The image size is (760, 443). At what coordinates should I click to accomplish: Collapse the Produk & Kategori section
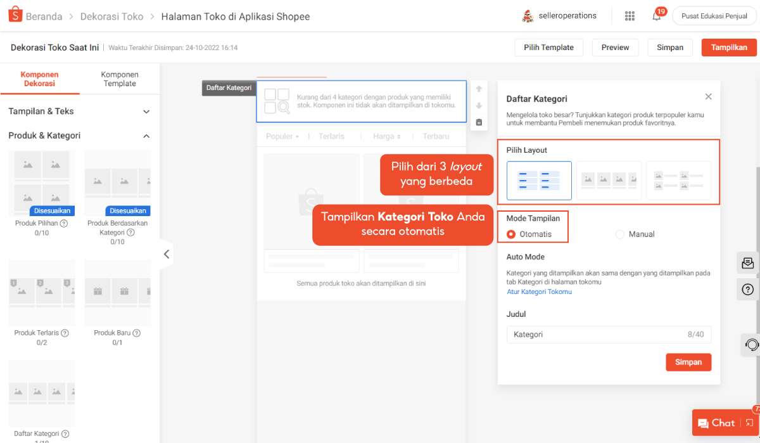146,136
